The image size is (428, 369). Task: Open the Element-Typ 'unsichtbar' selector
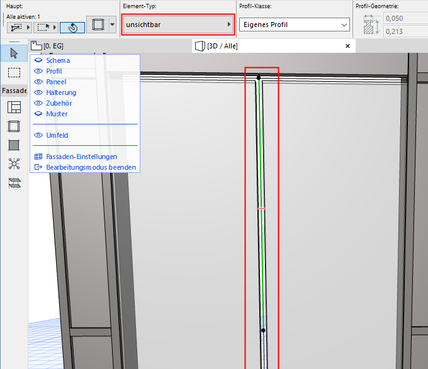(178, 25)
